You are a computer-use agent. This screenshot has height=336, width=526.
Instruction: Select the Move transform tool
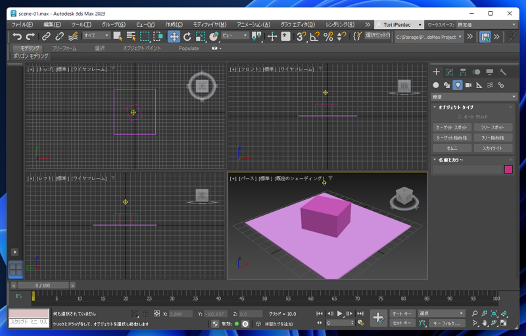point(174,37)
